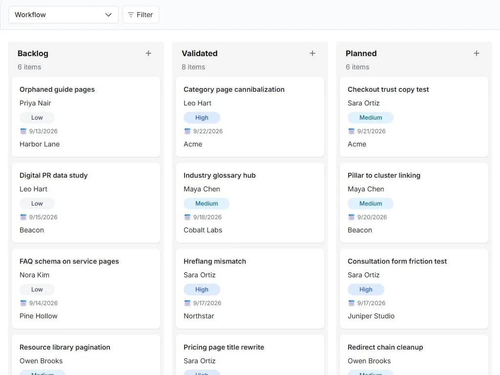The image size is (500, 375).
Task: Click Owen Brooks on Resource library pagination
Action: pyautogui.click(x=41, y=361)
